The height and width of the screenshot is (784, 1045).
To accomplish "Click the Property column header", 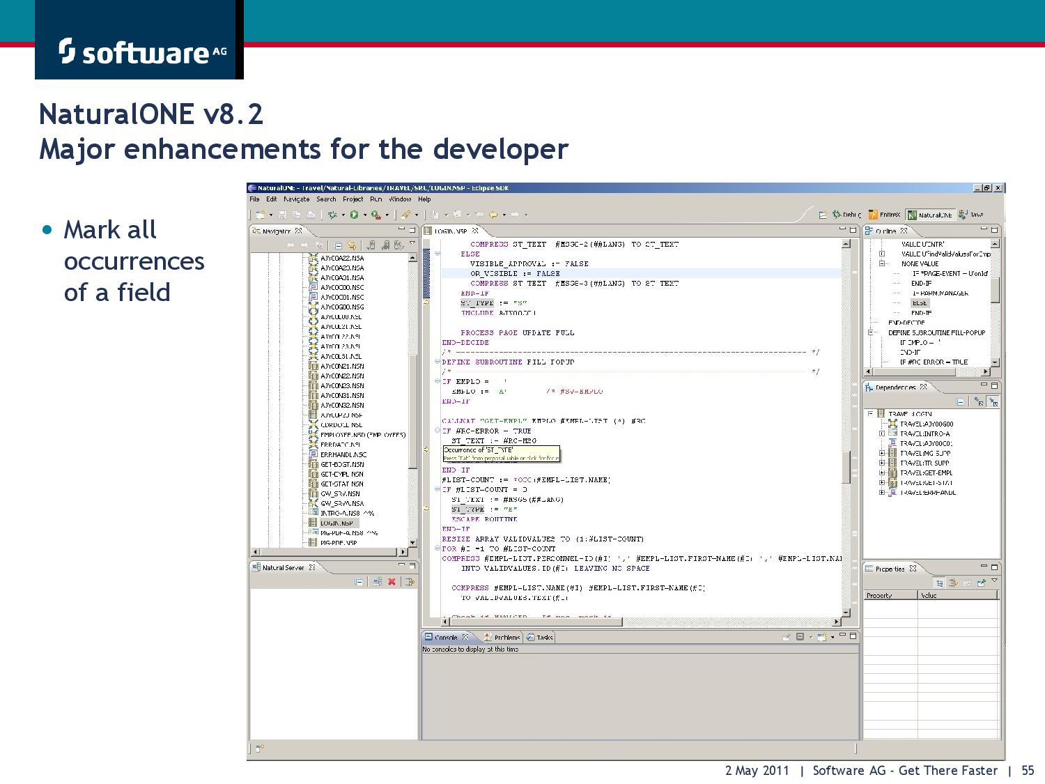I will (x=890, y=595).
